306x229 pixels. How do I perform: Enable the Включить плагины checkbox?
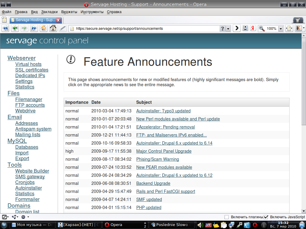227,217
